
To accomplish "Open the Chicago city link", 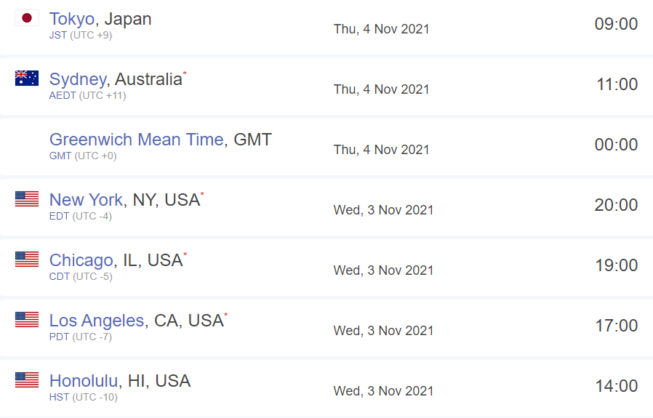I will point(81,261).
